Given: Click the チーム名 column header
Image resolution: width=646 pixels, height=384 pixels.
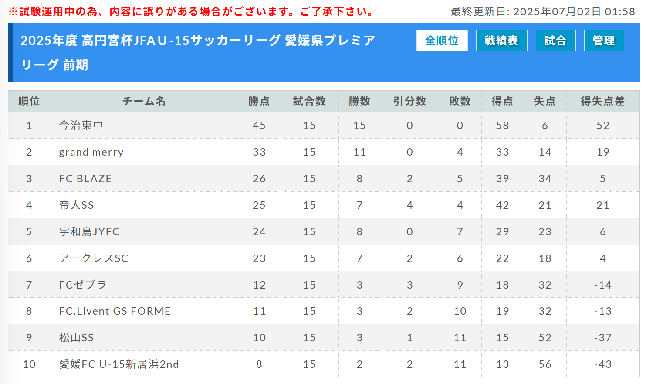Looking at the screenshot, I should [x=144, y=102].
